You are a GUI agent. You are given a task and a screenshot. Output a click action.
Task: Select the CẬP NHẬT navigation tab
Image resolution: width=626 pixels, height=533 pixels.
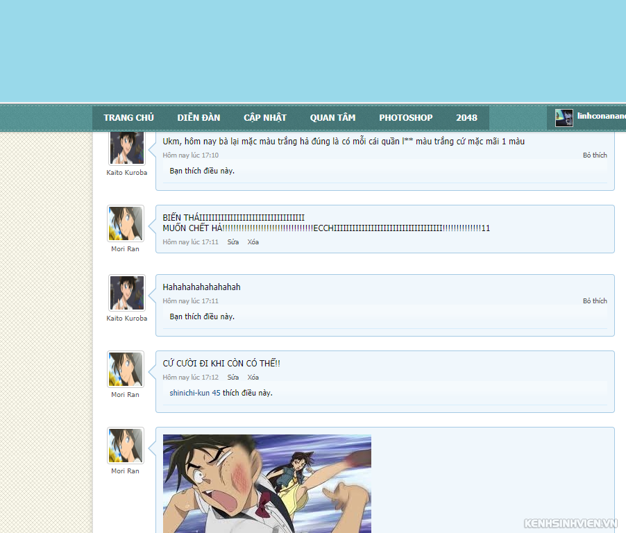pyautogui.click(x=265, y=118)
